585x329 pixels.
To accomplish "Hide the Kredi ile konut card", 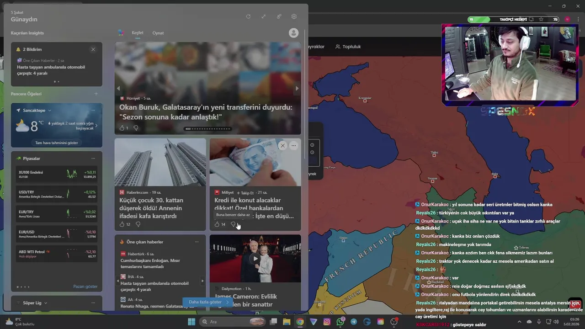I will [x=282, y=146].
